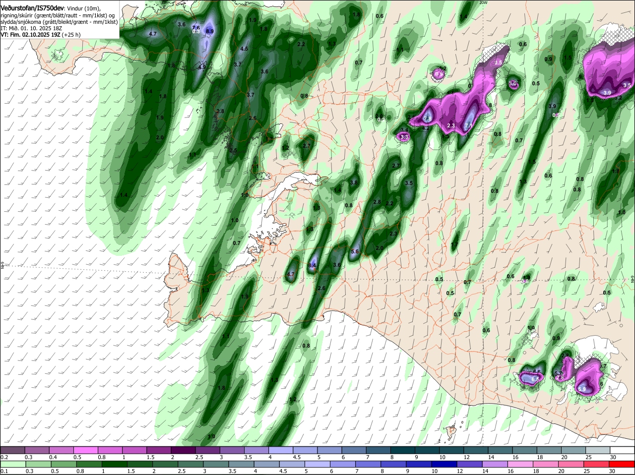
Task: Click the 7.1 snowfall value in the purple area
Action: pos(468,126)
